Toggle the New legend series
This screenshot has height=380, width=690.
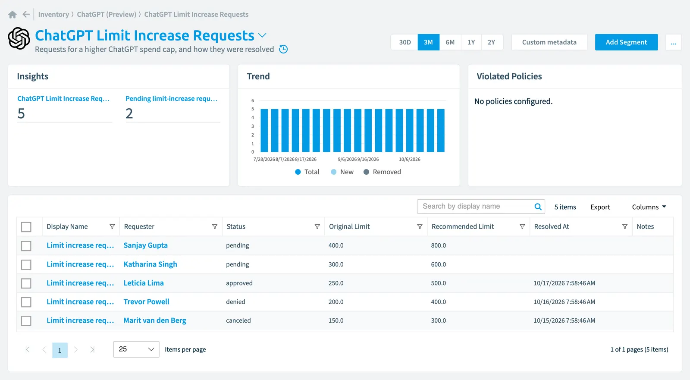(342, 172)
